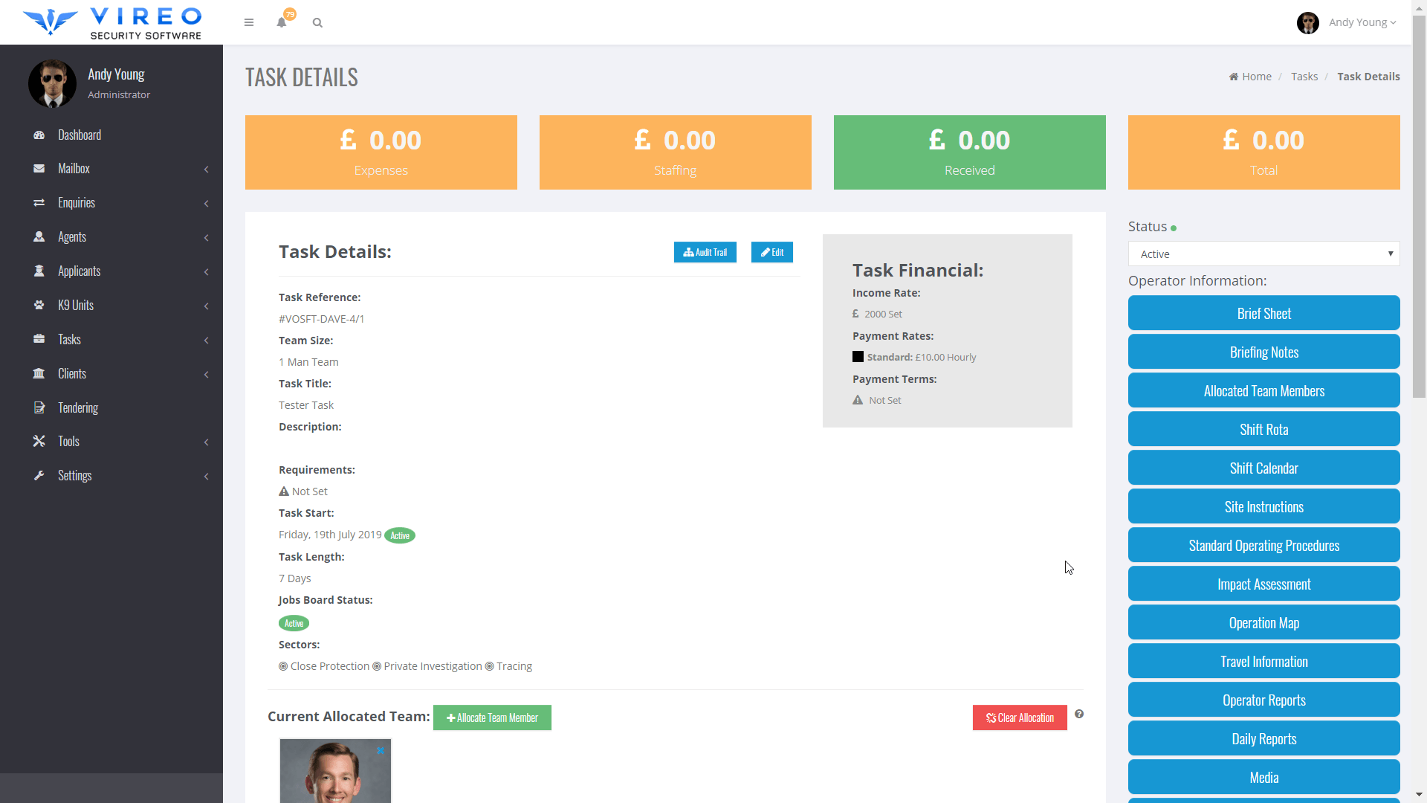Open the Shift Rota page
This screenshot has width=1427, height=803.
1263,429
